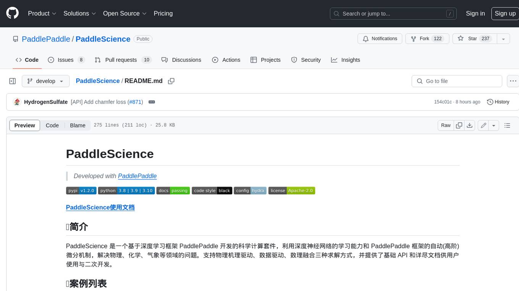Screen dimensions: 519x291
Task: Open the more edit options dropdown
Action: tap(494, 125)
